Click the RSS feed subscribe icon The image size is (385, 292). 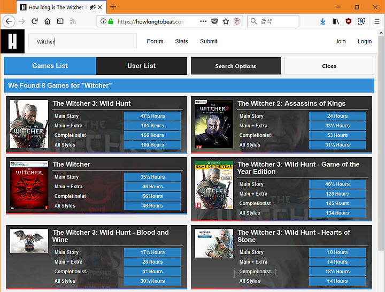[73, 21]
